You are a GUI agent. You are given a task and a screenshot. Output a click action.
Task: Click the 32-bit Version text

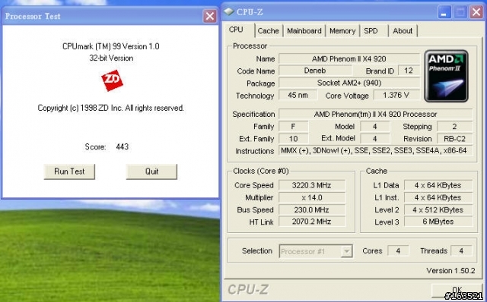[x=111, y=58]
